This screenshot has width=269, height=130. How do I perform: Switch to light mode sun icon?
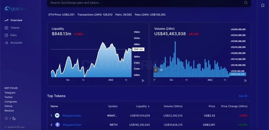pos(6,118)
